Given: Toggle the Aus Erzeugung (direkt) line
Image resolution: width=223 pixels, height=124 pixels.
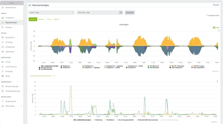Looking at the screenshot, I should coord(125,120).
